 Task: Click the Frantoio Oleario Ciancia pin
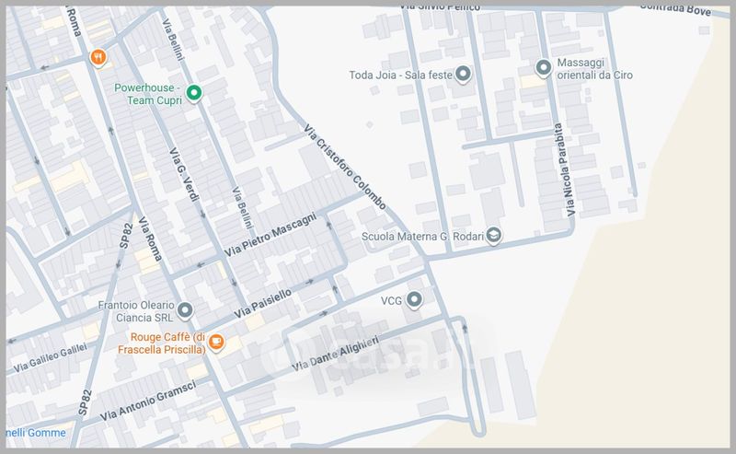(x=185, y=309)
